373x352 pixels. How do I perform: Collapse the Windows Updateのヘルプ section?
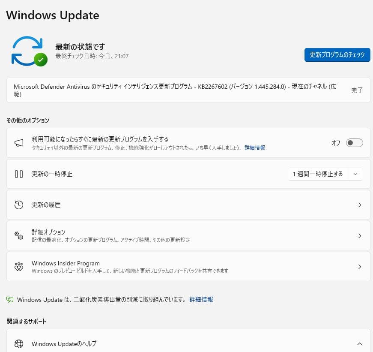360,344
